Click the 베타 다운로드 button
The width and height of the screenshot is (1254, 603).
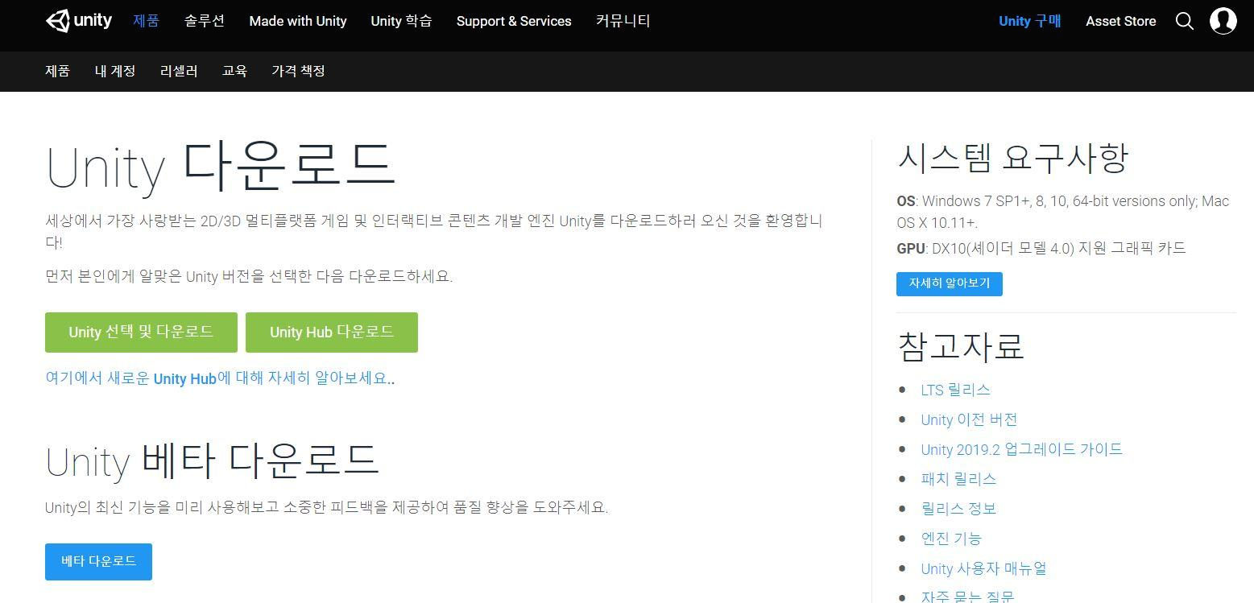click(98, 561)
